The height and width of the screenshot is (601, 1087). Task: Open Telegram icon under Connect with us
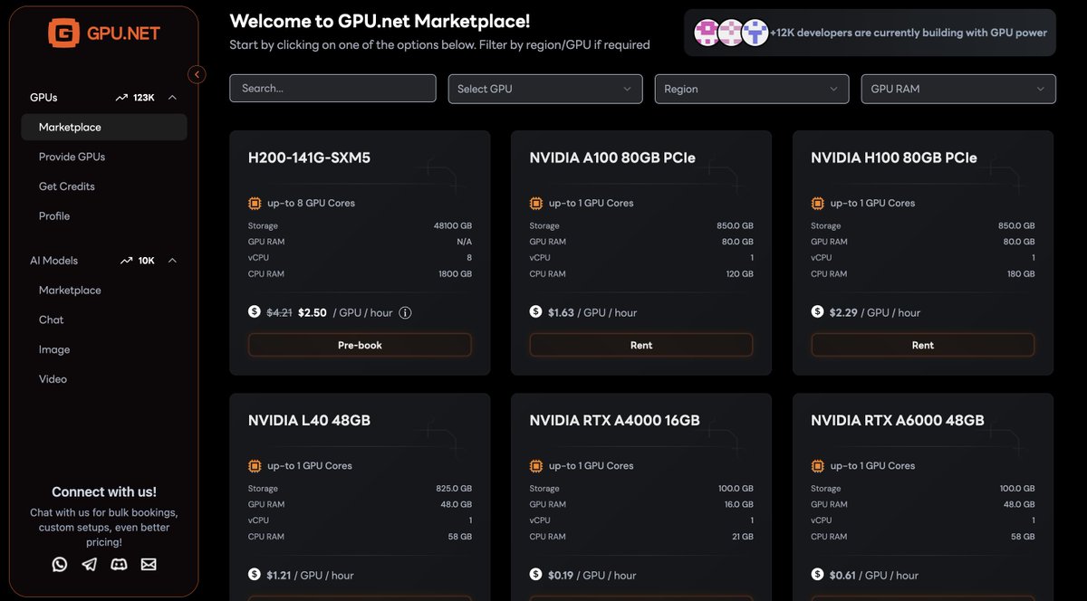coord(89,564)
